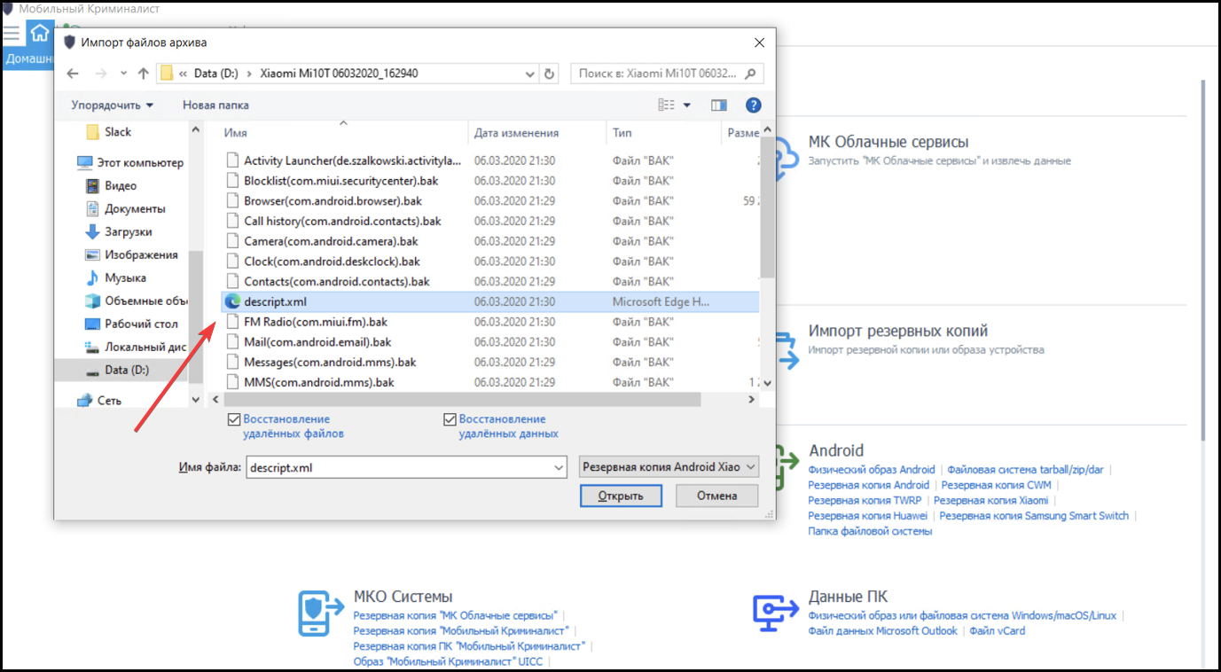Open Резервная копия Huawei link

point(867,516)
